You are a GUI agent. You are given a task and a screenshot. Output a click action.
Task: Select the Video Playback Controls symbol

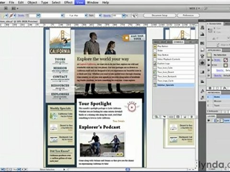click(174, 59)
